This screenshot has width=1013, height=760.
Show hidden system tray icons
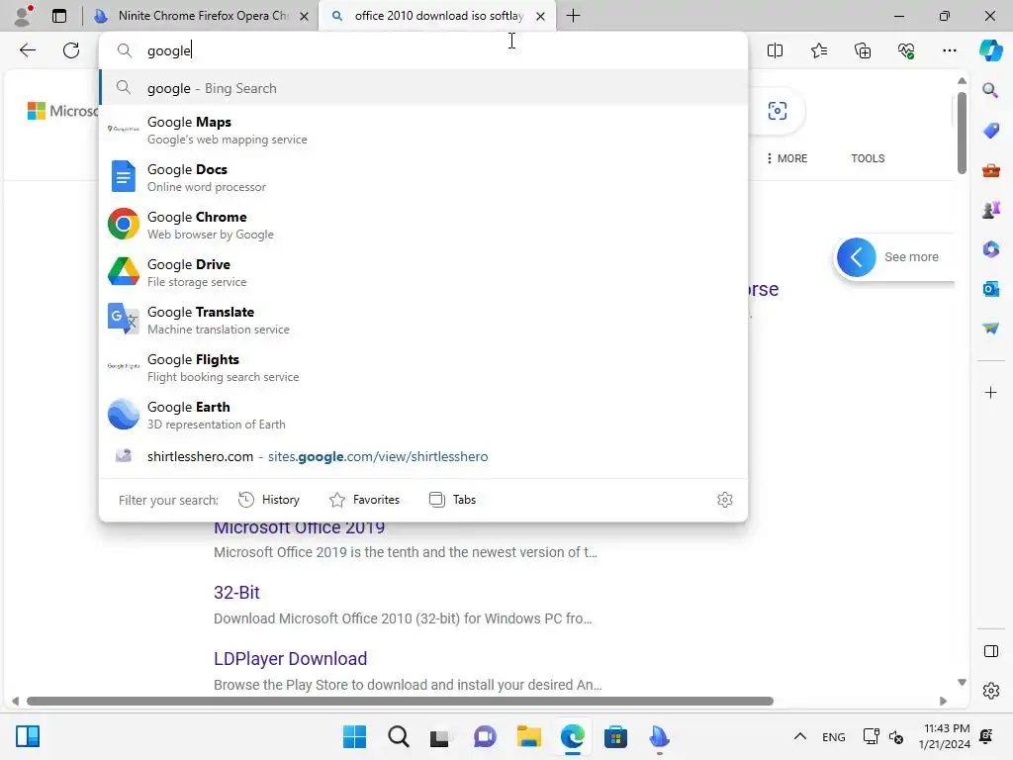tap(799, 736)
